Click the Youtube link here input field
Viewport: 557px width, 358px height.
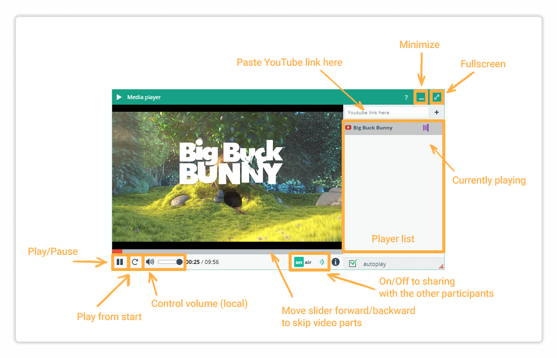point(387,112)
